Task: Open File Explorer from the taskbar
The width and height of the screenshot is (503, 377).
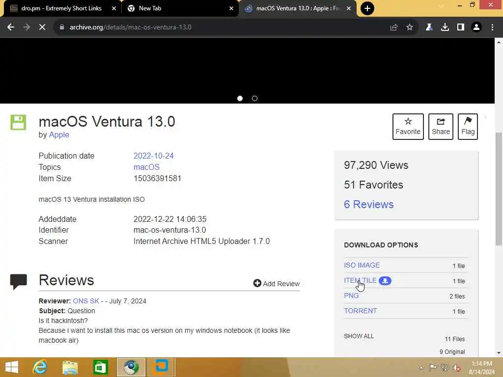Action: pos(70,367)
